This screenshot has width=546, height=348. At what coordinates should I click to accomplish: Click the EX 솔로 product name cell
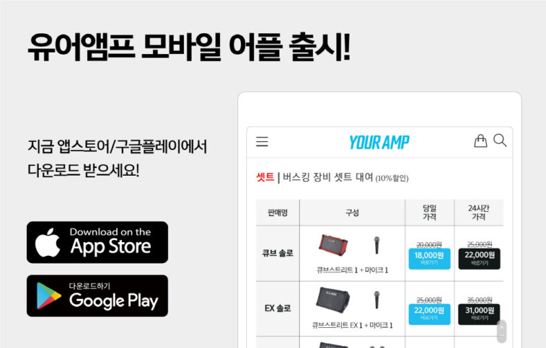277,309
